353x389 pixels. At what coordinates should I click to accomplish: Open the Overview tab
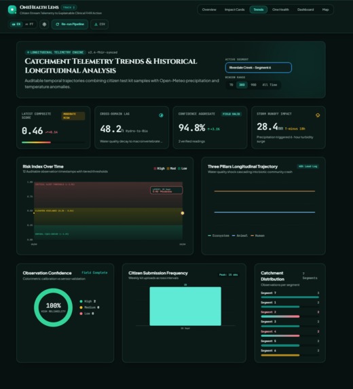(209, 10)
